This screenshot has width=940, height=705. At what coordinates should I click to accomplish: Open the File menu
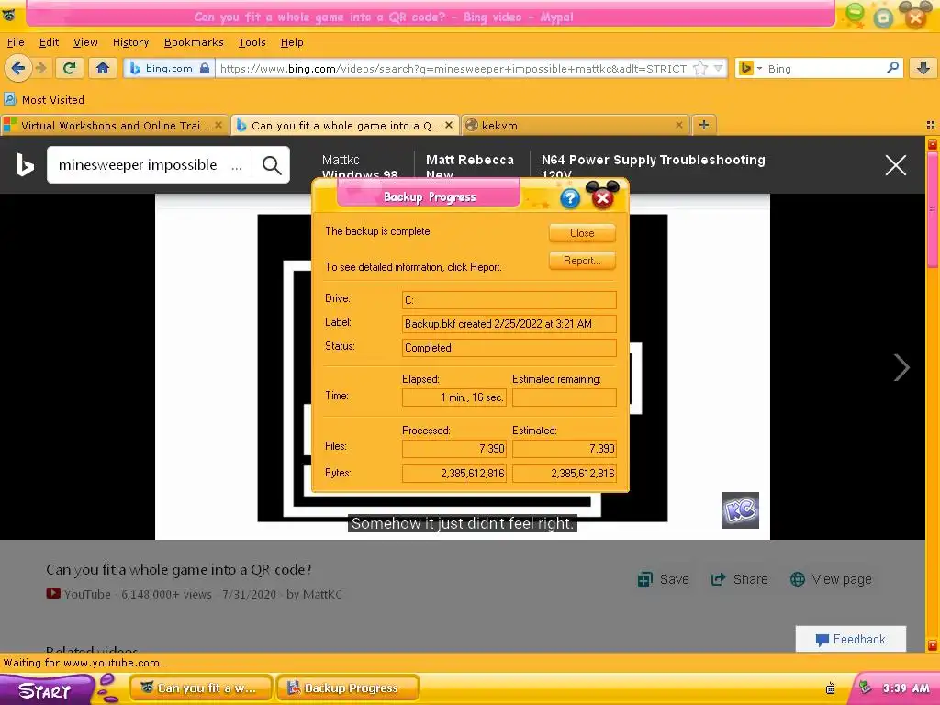(16, 42)
